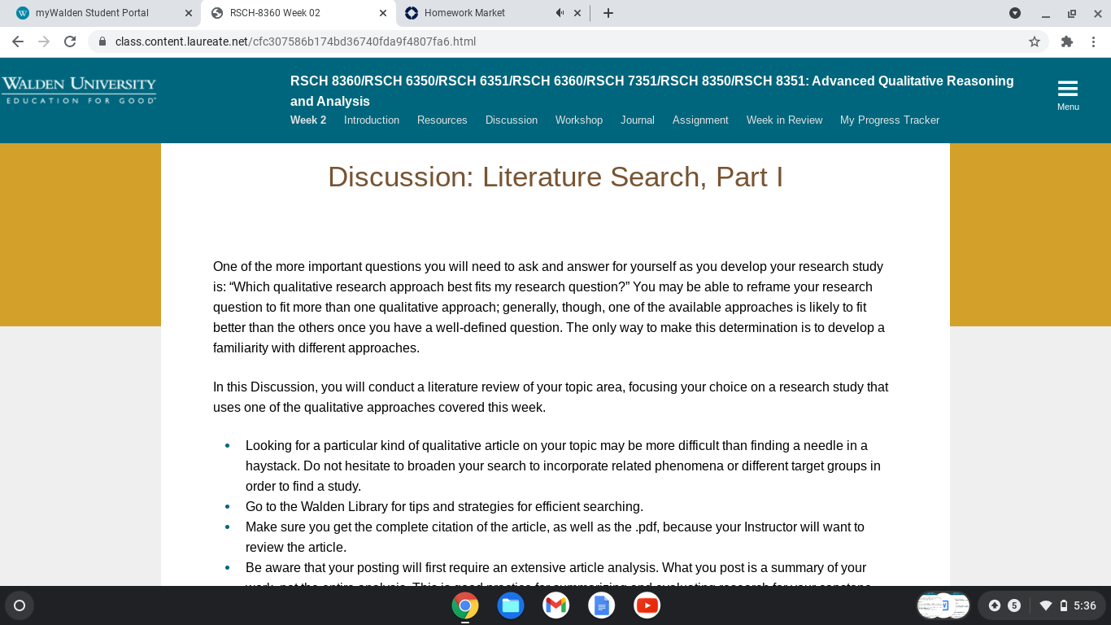Click the bullet starting "Be aware that your posting"

pyautogui.click(x=560, y=573)
